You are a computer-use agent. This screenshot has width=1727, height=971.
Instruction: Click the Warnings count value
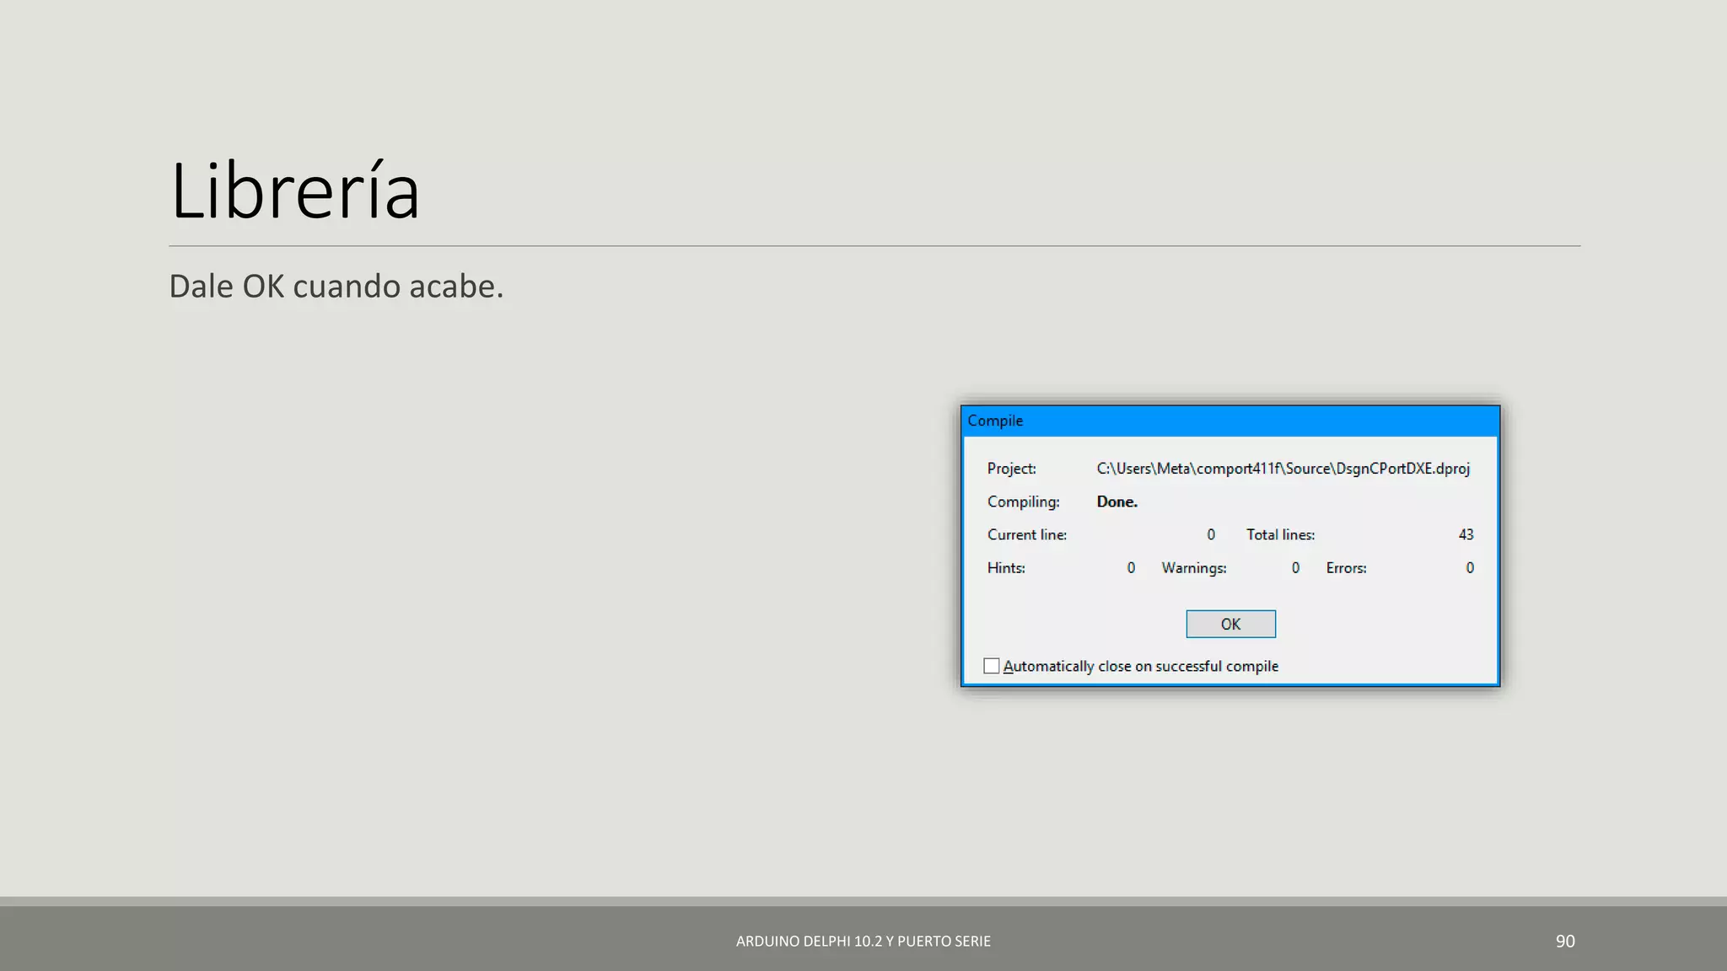[x=1295, y=568]
